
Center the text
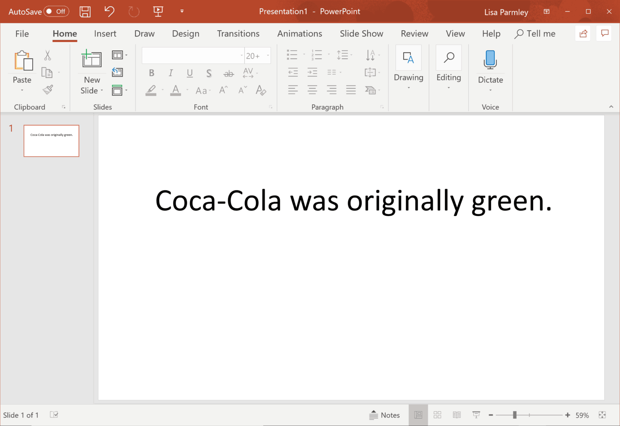(x=312, y=90)
